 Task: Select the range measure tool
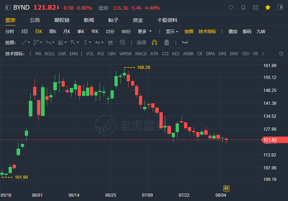pos(85,42)
